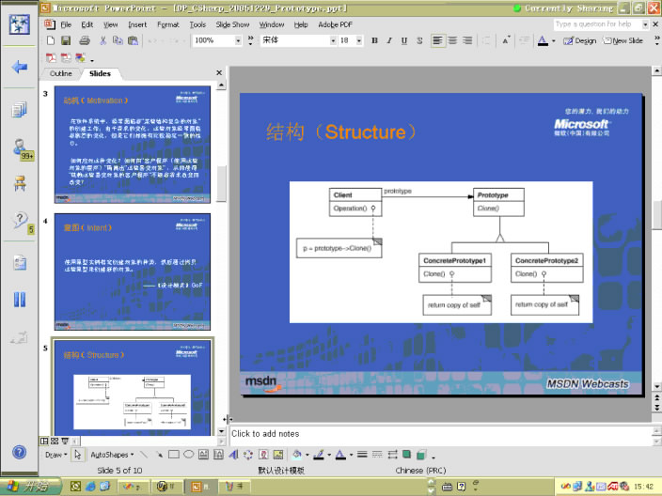Open the AutoShapes dropdown menu
Viewport: 662px width, 496px height.
tap(111, 455)
